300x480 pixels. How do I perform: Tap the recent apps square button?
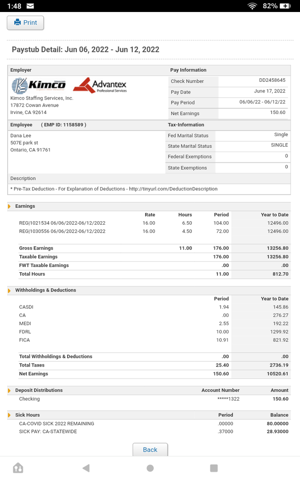point(214,468)
